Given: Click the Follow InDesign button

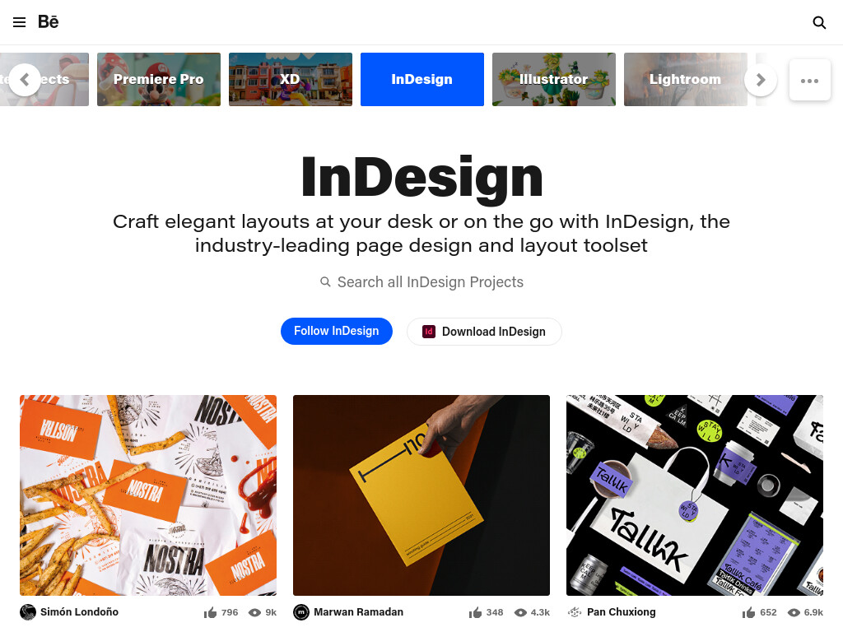Looking at the screenshot, I should point(337,331).
